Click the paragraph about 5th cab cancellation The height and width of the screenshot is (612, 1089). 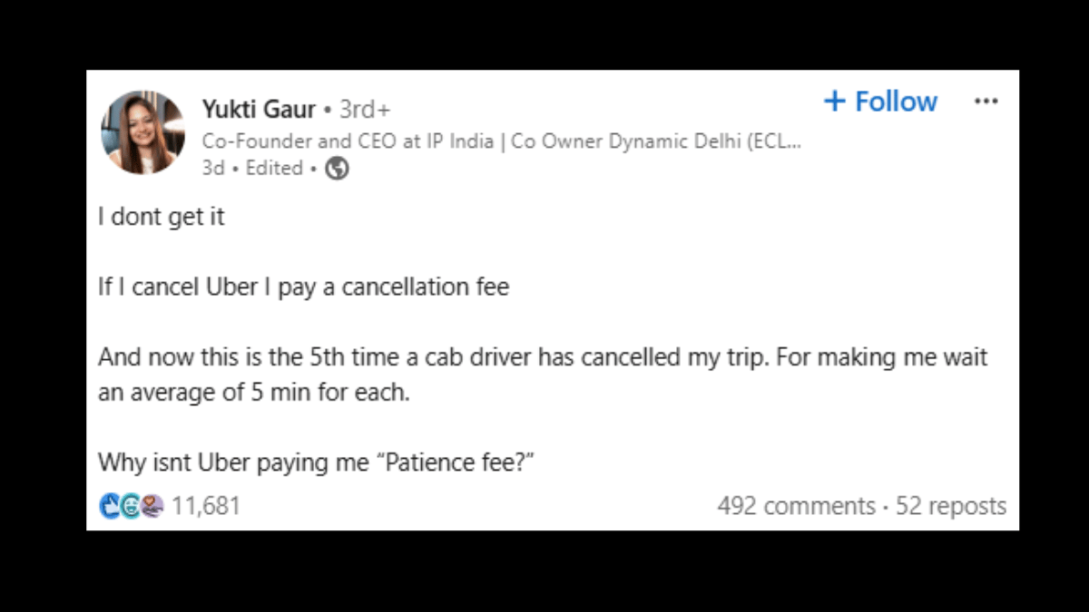543,375
